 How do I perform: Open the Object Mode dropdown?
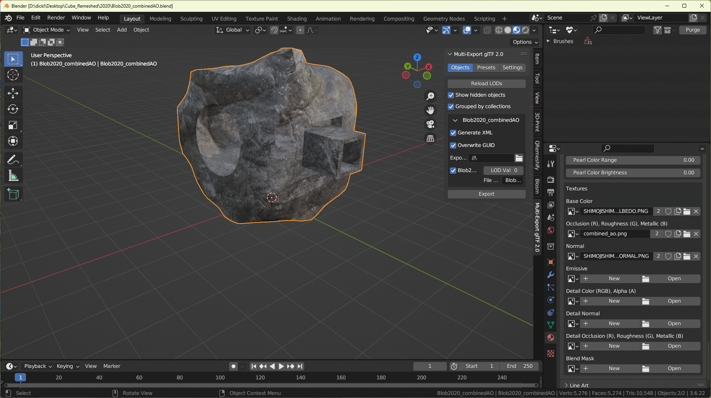(46, 30)
